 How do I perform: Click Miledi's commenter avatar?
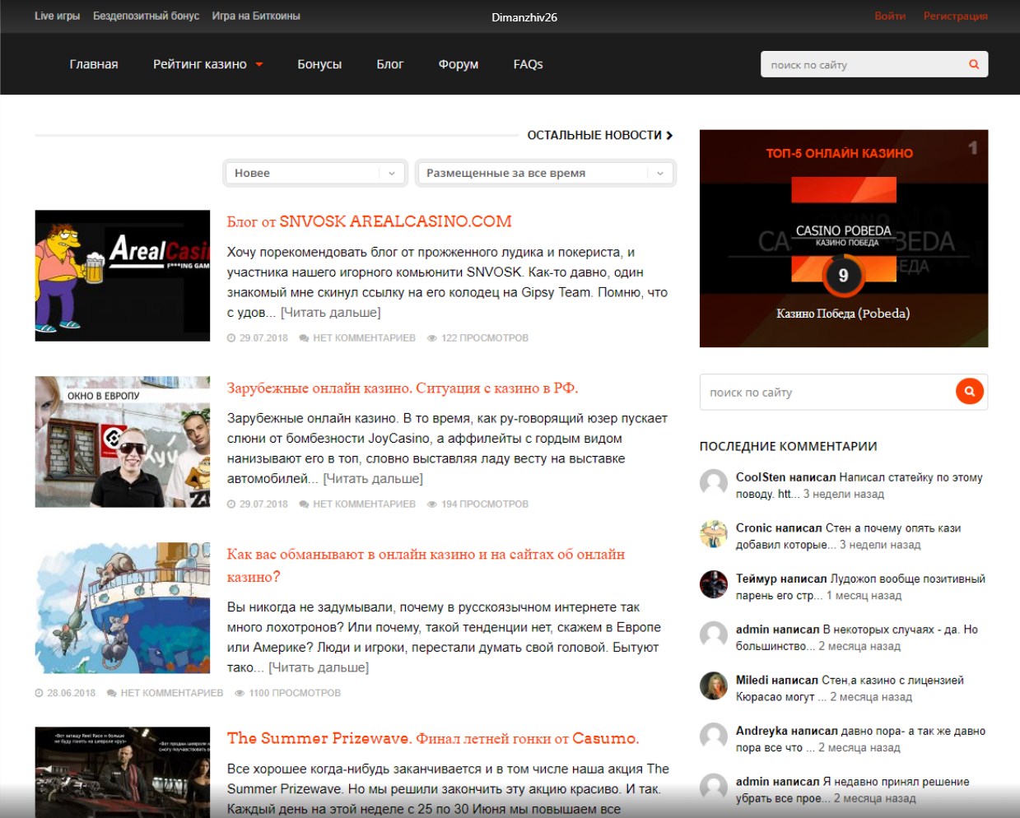tap(713, 686)
